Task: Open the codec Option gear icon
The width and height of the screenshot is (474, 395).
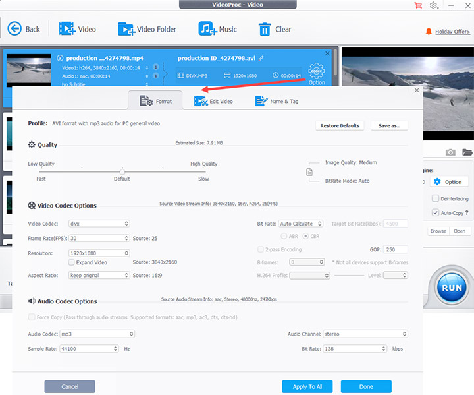Action: point(317,71)
